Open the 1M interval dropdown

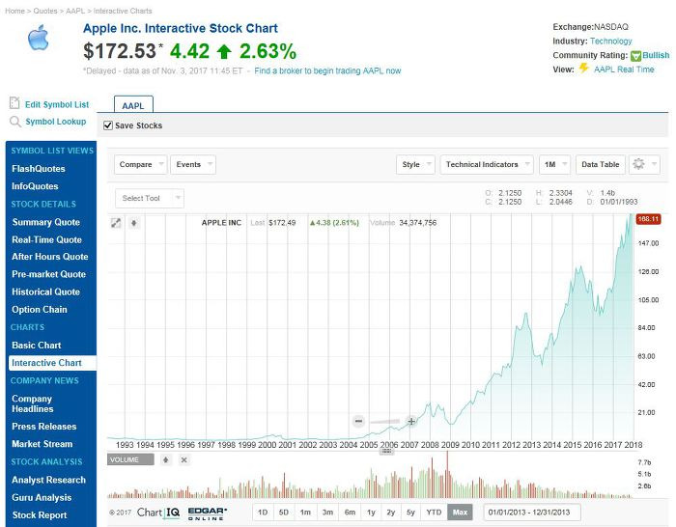click(555, 165)
